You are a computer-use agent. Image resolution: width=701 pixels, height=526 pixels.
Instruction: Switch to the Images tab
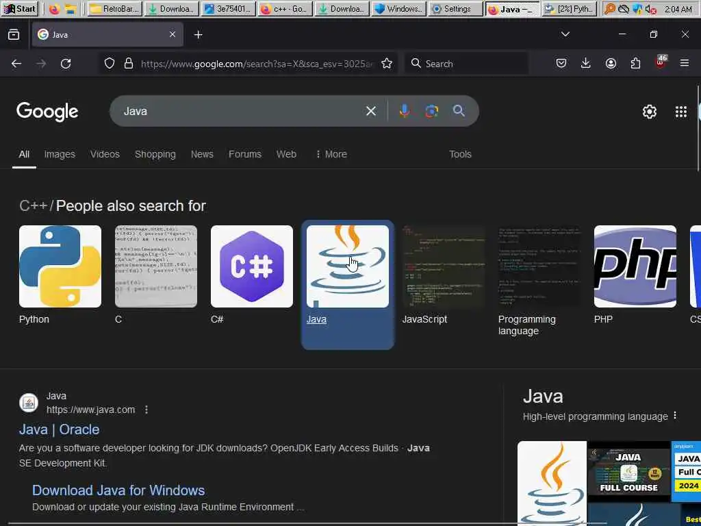tap(60, 154)
